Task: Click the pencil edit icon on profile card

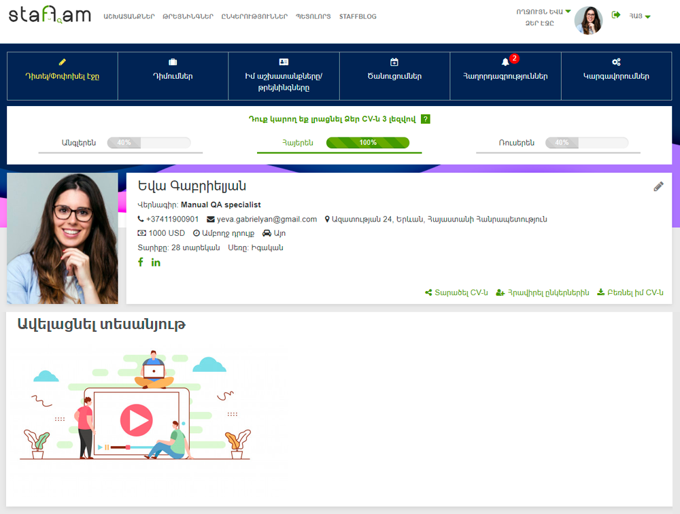Action: (x=658, y=186)
